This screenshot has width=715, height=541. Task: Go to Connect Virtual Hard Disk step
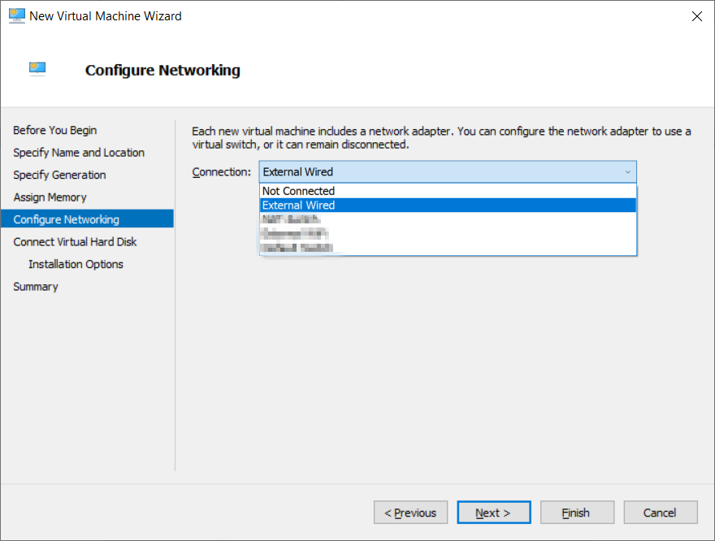[x=75, y=241]
